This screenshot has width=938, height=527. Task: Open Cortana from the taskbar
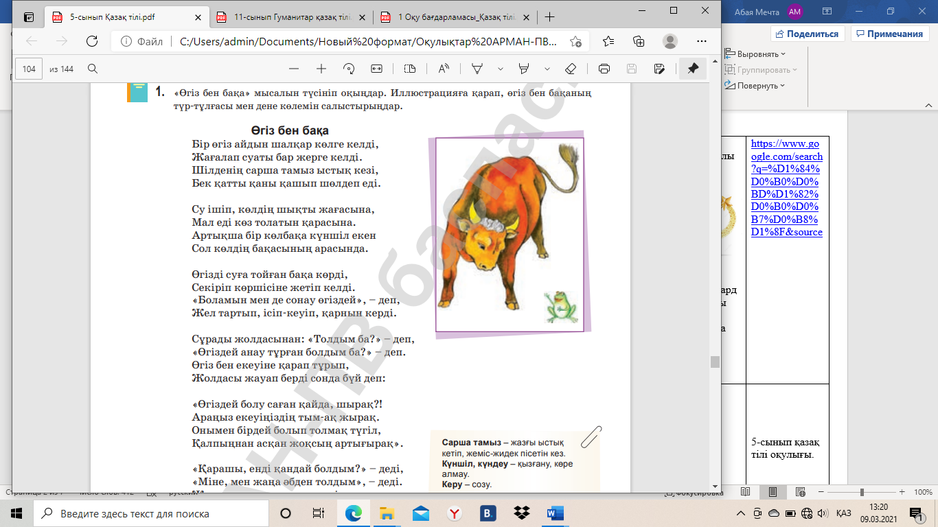coord(286,513)
